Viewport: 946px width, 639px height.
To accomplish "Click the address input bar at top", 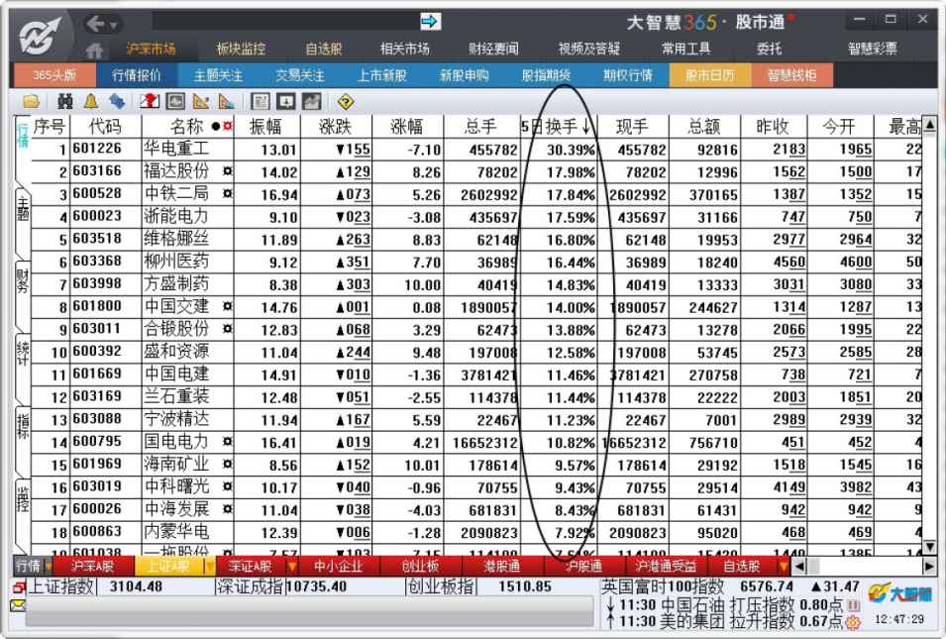I will (x=285, y=22).
